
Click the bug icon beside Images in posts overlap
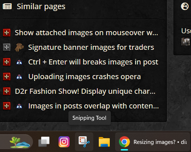pyautogui.click(x=19, y=106)
